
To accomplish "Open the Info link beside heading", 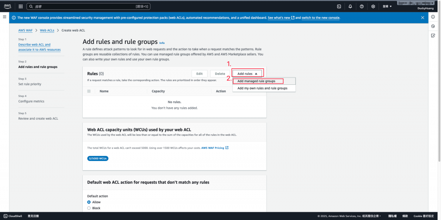I will pyautogui.click(x=162, y=43).
